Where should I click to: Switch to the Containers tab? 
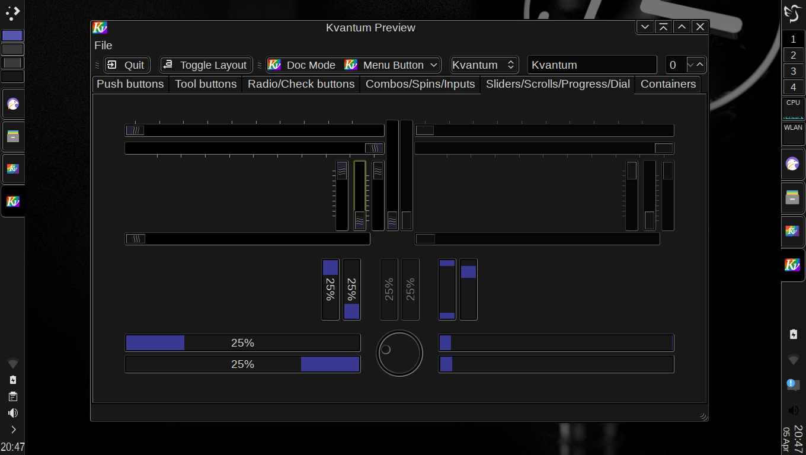[x=668, y=84]
